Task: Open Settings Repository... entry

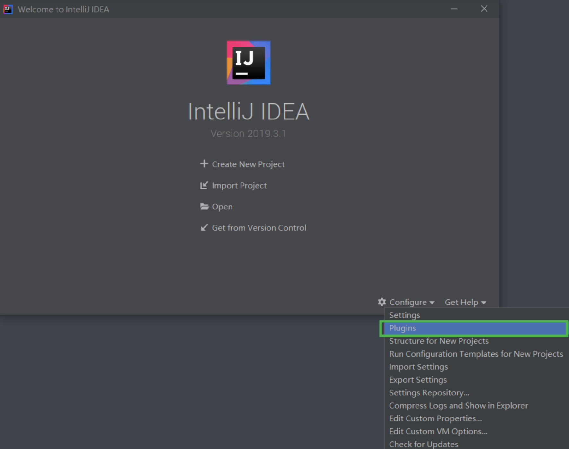Action: click(x=477, y=393)
